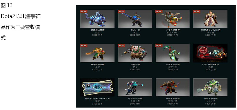Open the ESPL bundle title link
This screenshot has height=110, width=237.
[210, 65]
